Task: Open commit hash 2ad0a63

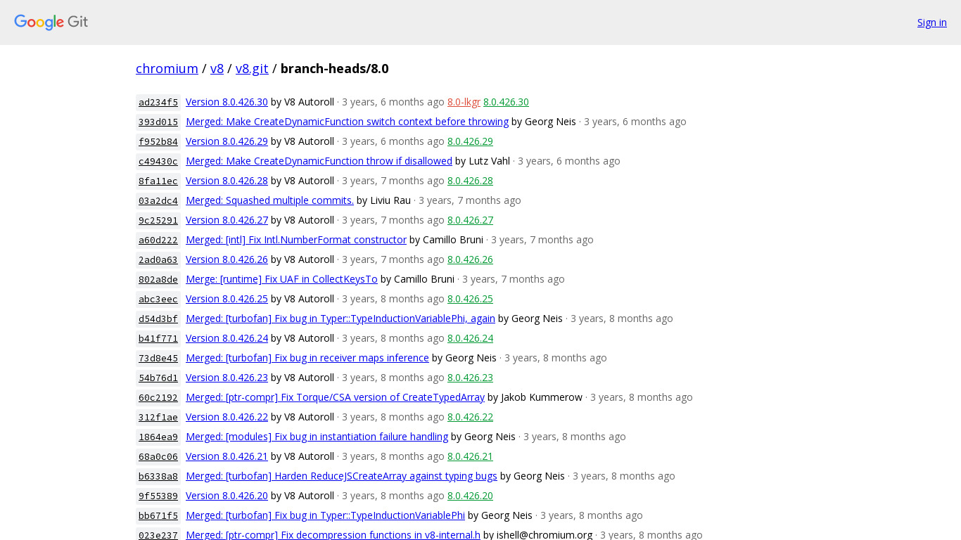Action: pyautogui.click(x=158, y=259)
